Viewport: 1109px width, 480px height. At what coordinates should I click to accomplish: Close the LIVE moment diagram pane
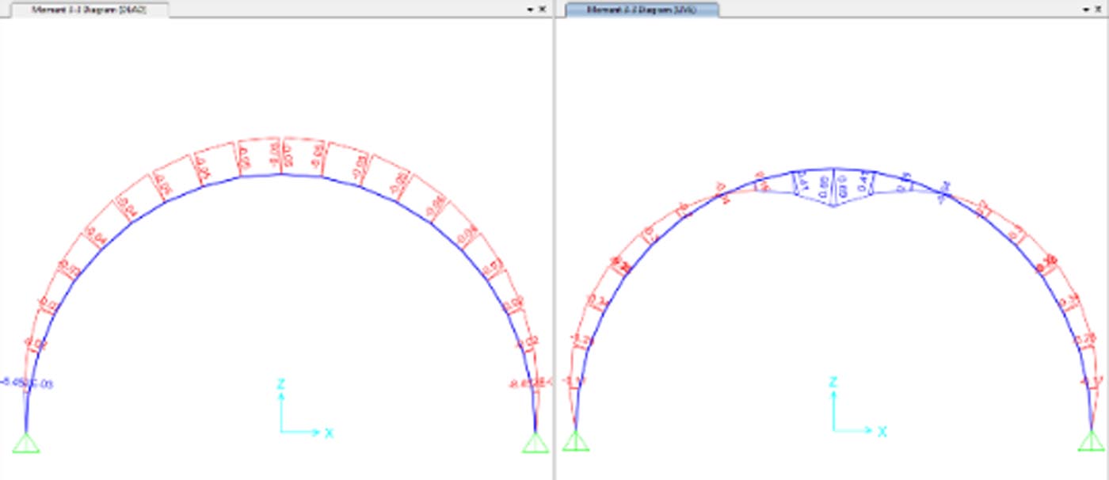(x=1097, y=10)
